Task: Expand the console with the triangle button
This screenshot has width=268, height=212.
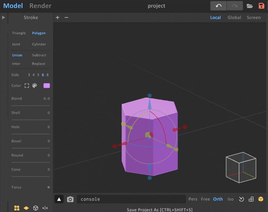Action: 59,199
